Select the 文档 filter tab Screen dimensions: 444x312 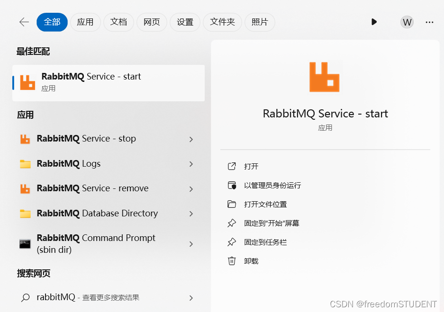[118, 22]
